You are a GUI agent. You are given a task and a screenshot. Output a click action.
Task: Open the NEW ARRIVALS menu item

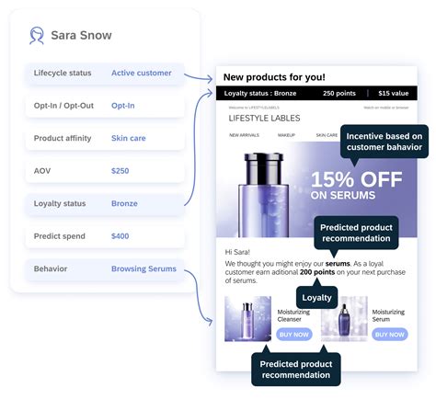click(244, 135)
